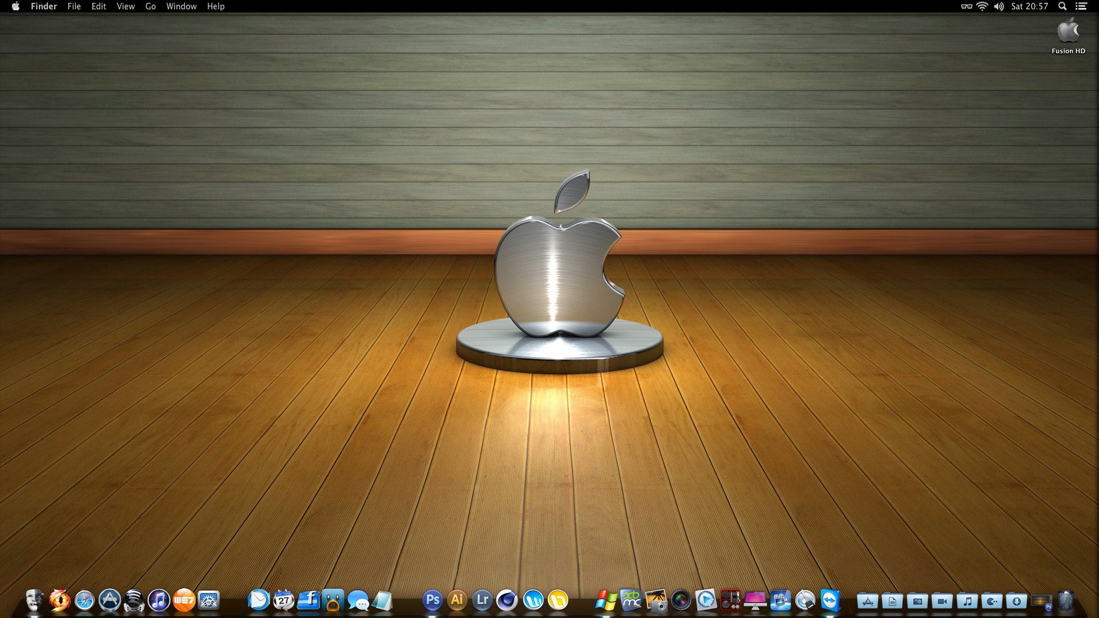The height and width of the screenshot is (618, 1099).
Task: Open the Edit menu
Action: [x=99, y=6]
